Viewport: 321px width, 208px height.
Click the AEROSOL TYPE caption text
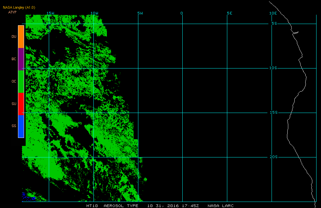point(121,206)
